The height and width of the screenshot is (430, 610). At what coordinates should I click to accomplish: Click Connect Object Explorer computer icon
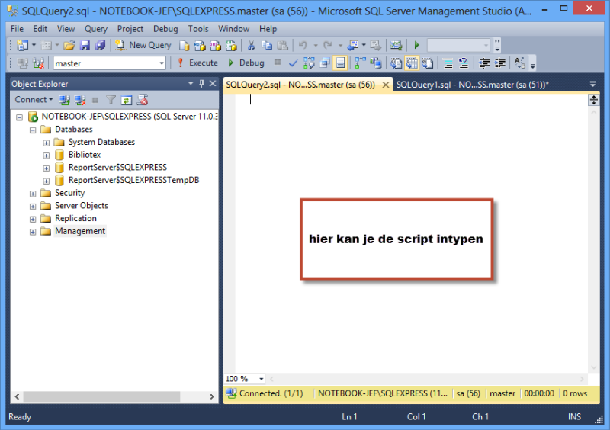point(64,101)
